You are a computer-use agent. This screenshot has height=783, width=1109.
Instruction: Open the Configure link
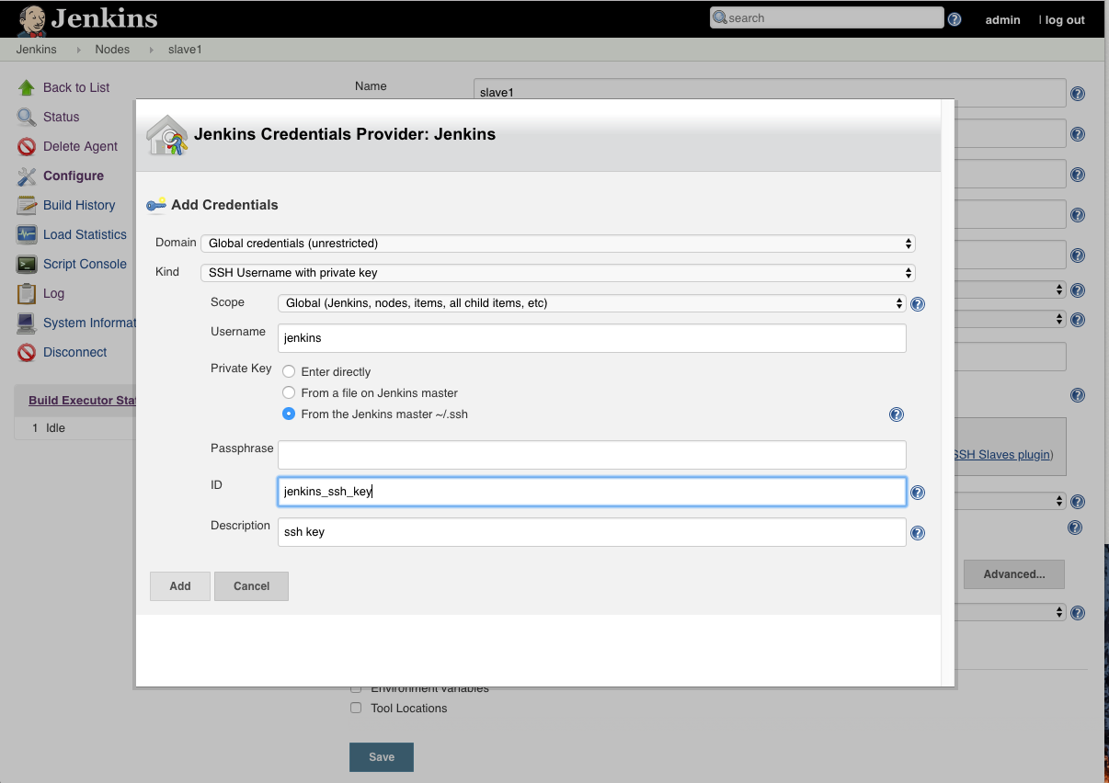pyautogui.click(x=74, y=176)
